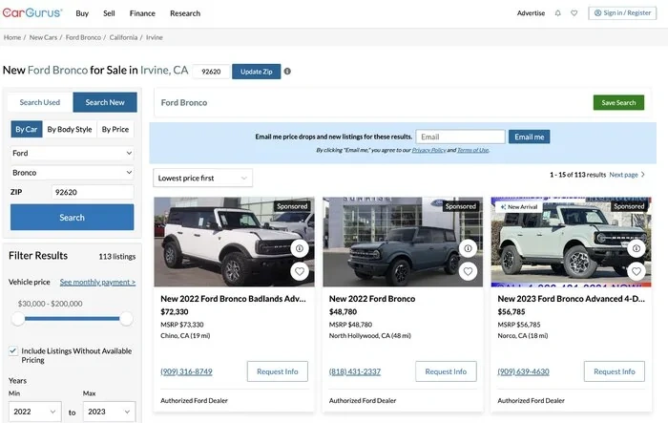Select the By Price tab
This screenshot has width=668, height=423.
[115, 129]
